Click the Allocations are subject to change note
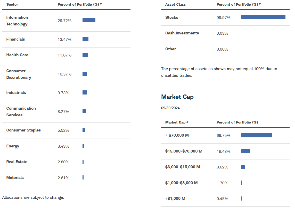This screenshot has width=295, height=208. coord(33,197)
